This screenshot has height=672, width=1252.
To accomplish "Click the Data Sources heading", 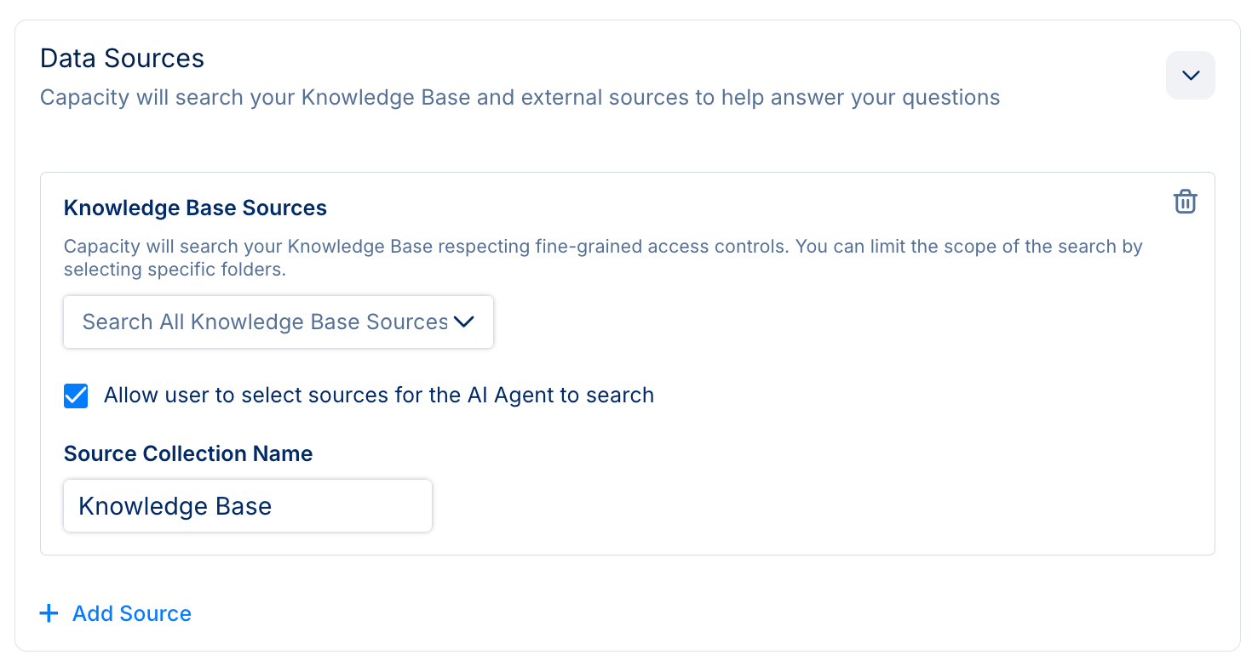I will coord(122,58).
